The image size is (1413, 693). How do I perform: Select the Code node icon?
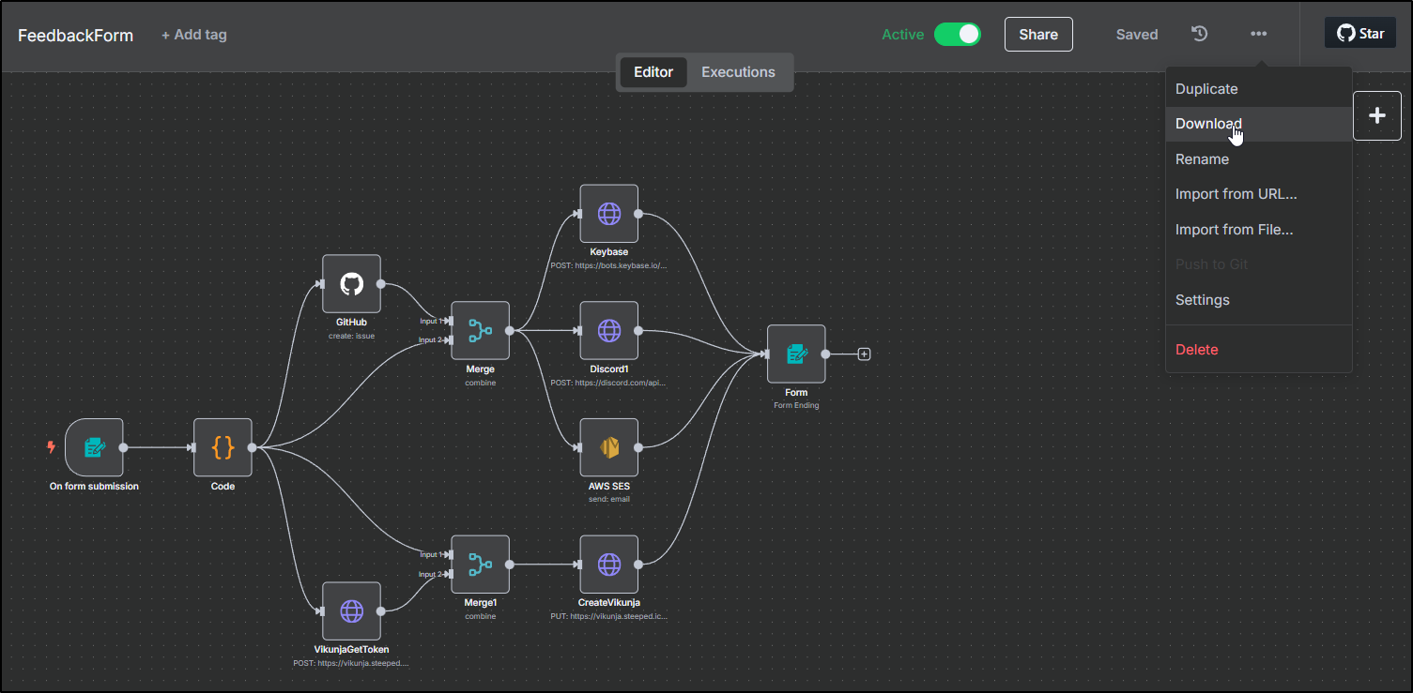click(x=223, y=447)
